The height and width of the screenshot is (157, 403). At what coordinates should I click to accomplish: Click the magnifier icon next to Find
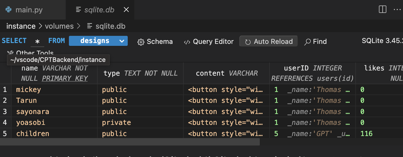[308, 42]
